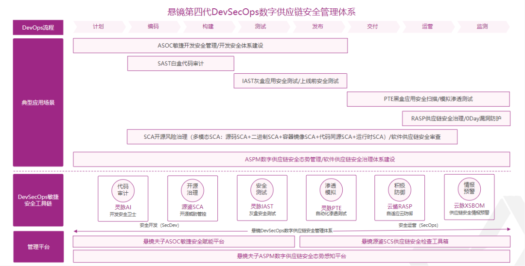Click the 渗透模拟 circle icon
The height and width of the screenshot is (266, 525).
(x=331, y=189)
